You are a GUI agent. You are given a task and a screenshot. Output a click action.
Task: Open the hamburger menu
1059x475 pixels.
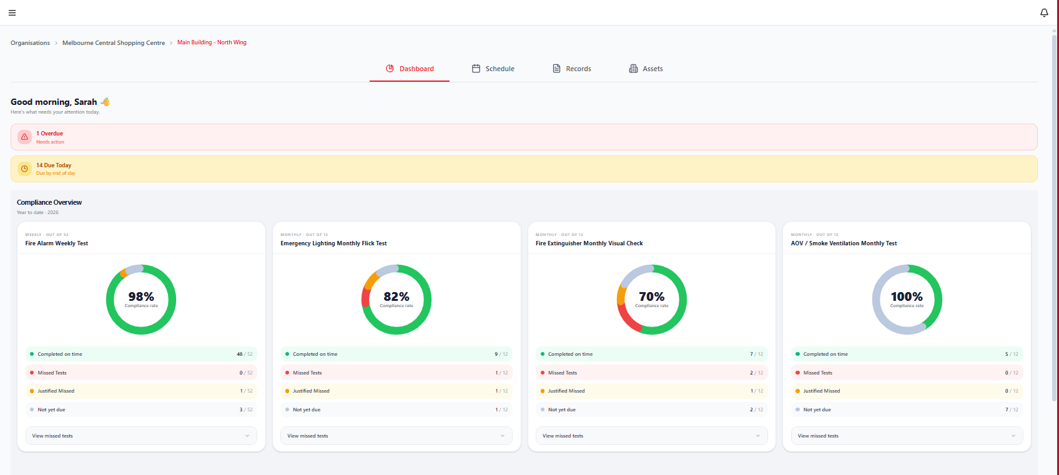point(12,12)
